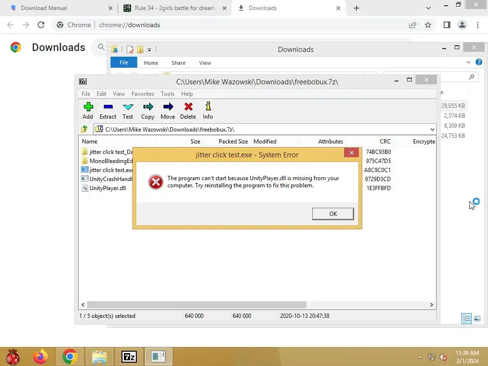Open the Explorer Share ribbon tab
This screenshot has width=488, height=366.
click(x=178, y=63)
